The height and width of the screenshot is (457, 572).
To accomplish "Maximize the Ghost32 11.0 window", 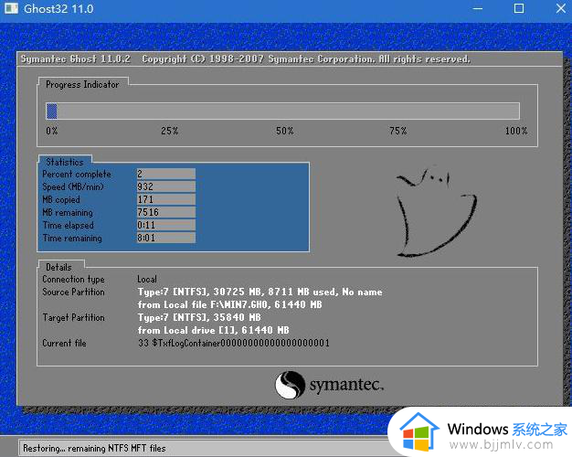I will click(x=519, y=9).
